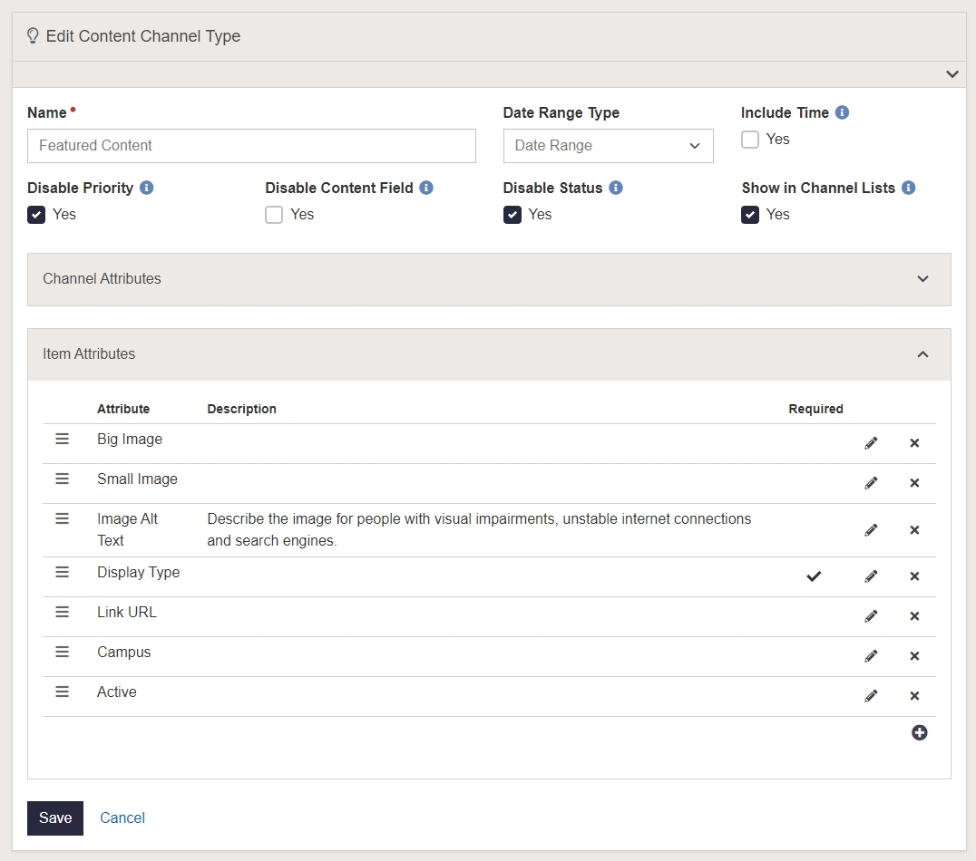Viewport: 976px width, 861px height.
Task: Uncheck Show in Channel Lists checkbox
Action: point(750,215)
